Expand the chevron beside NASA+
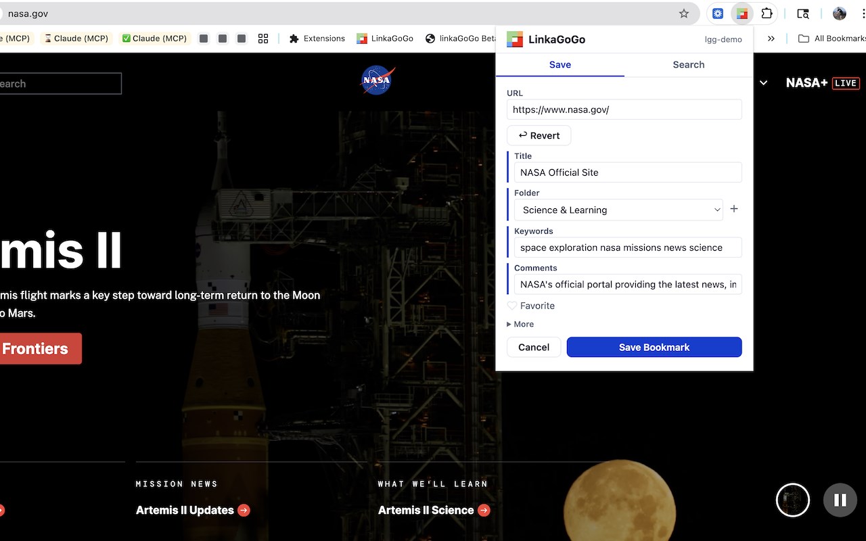Image resolution: width=866 pixels, height=541 pixels. (x=764, y=83)
